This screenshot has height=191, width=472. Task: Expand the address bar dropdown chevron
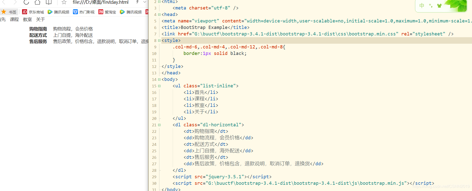click(x=145, y=2)
